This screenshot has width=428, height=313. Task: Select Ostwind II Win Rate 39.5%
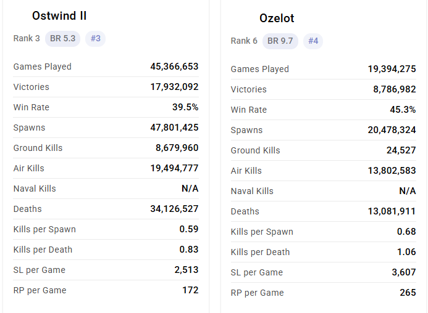tap(185, 107)
